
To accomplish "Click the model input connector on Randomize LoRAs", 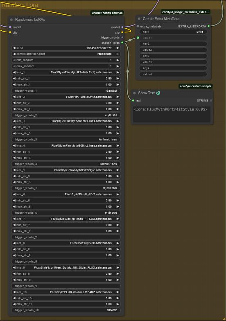I will (x=10, y=27).
